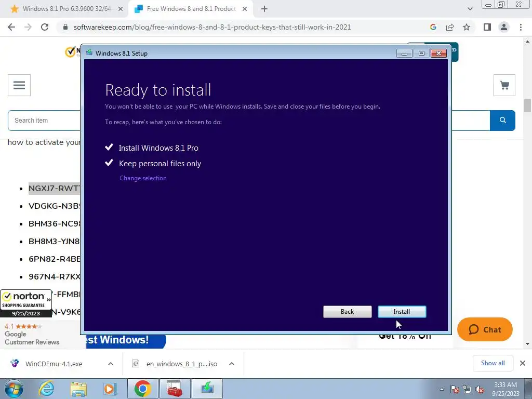
Task: Click the Windows 8.1 Setup title bar icon
Action: 89,53
